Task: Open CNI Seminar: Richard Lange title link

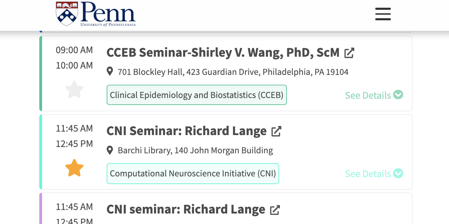Action: tap(186, 131)
